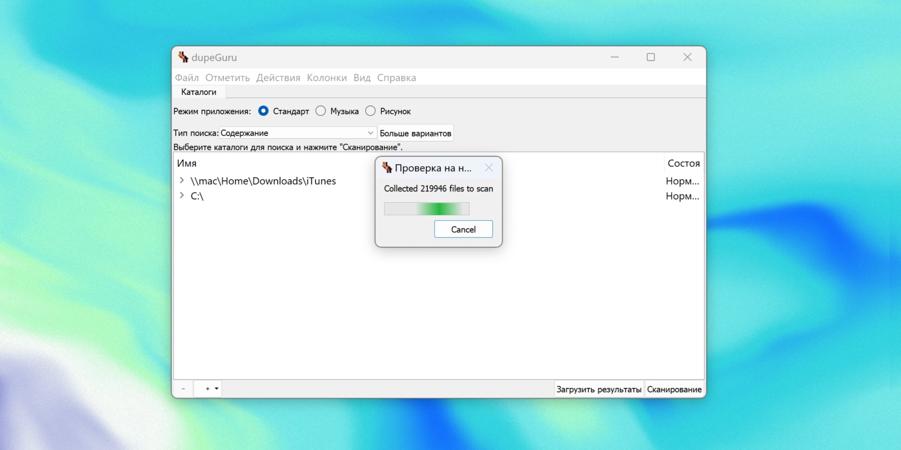Select the Рисунок application mode
The image size is (901, 450).
(x=370, y=111)
